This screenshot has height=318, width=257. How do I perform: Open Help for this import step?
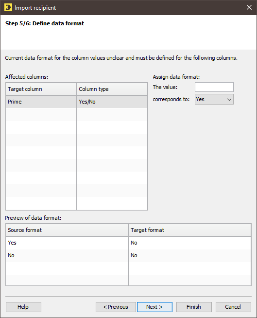[x=23, y=307]
